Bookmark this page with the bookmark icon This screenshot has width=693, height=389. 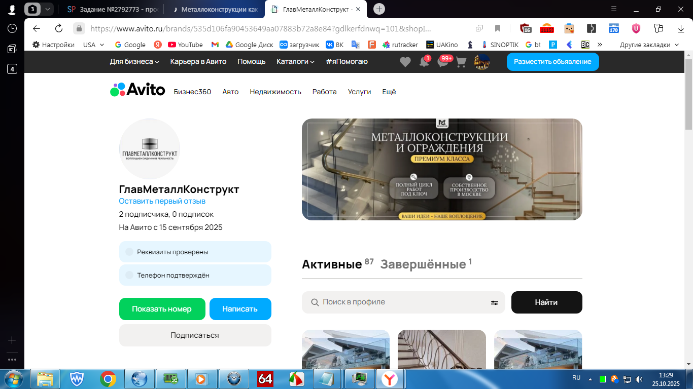tap(498, 28)
